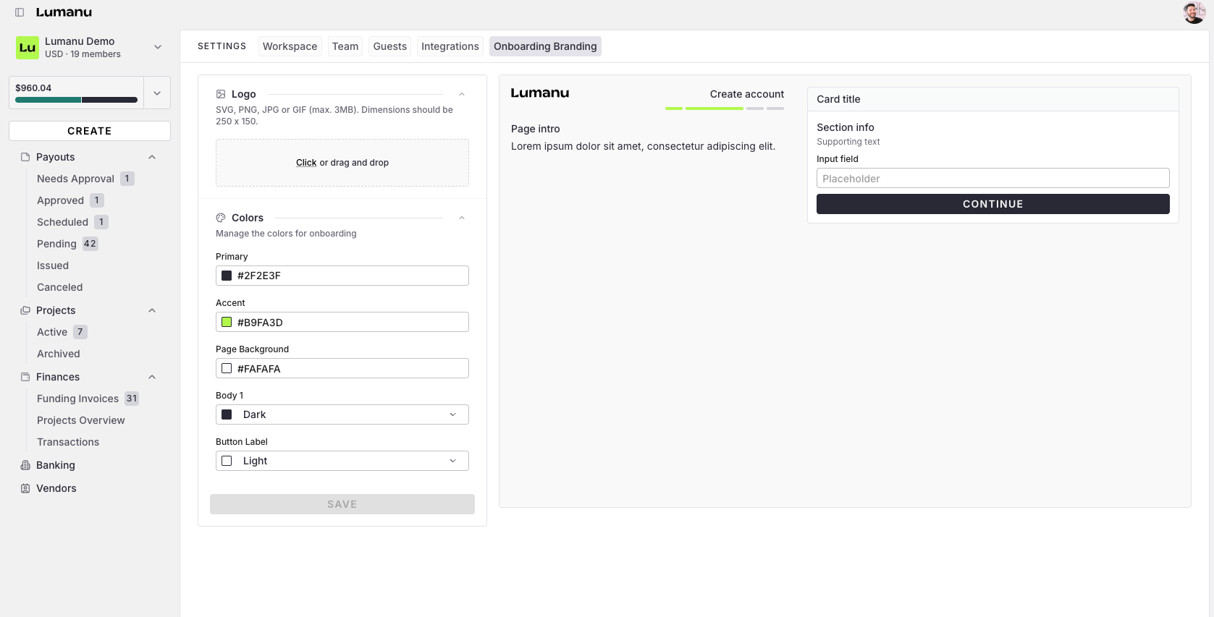Open Projects Overview

point(81,420)
